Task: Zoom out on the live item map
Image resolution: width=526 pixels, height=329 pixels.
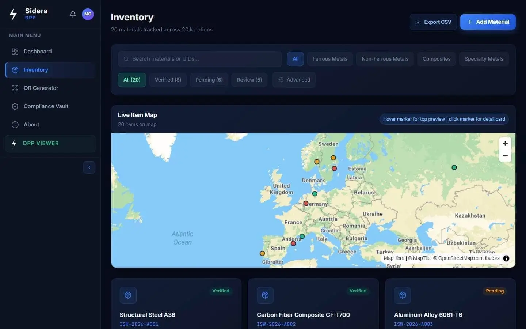Action: [x=505, y=156]
